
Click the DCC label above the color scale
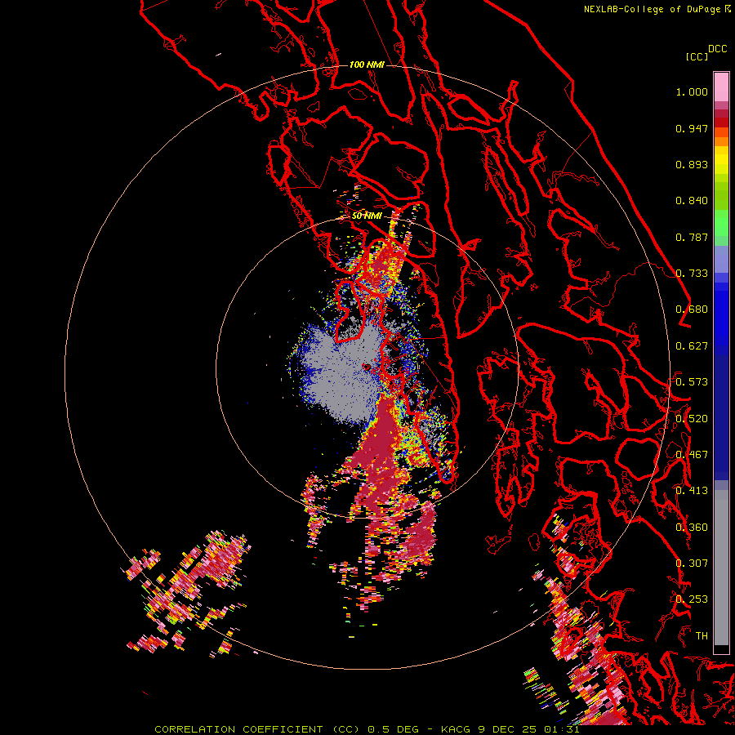tap(717, 49)
